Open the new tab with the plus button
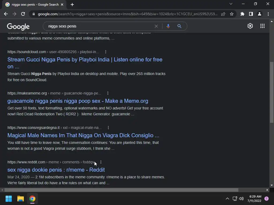This screenshot has width=274, height=205. click(72, 5)
